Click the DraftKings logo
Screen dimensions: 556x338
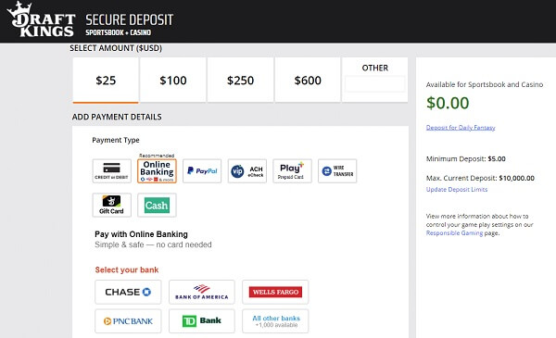point(41,19)
